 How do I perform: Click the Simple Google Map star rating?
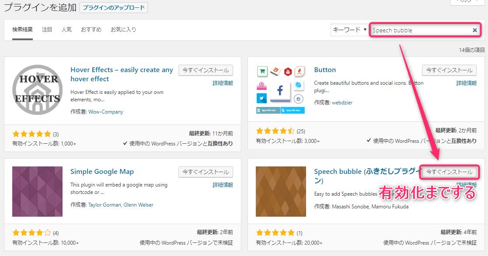31,233
